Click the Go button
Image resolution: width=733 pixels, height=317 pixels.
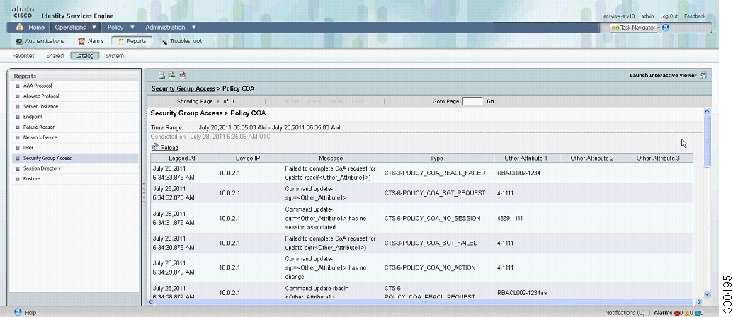point(490,101)
